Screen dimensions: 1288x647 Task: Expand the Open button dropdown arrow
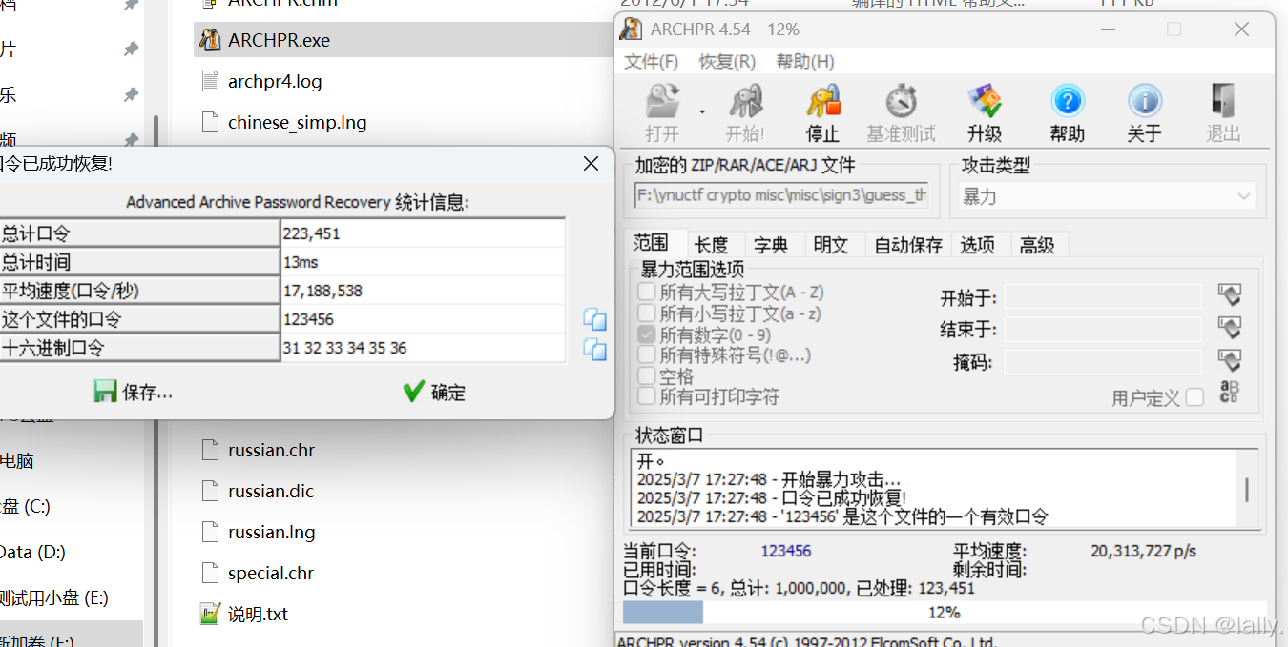(x=702, y=112)
